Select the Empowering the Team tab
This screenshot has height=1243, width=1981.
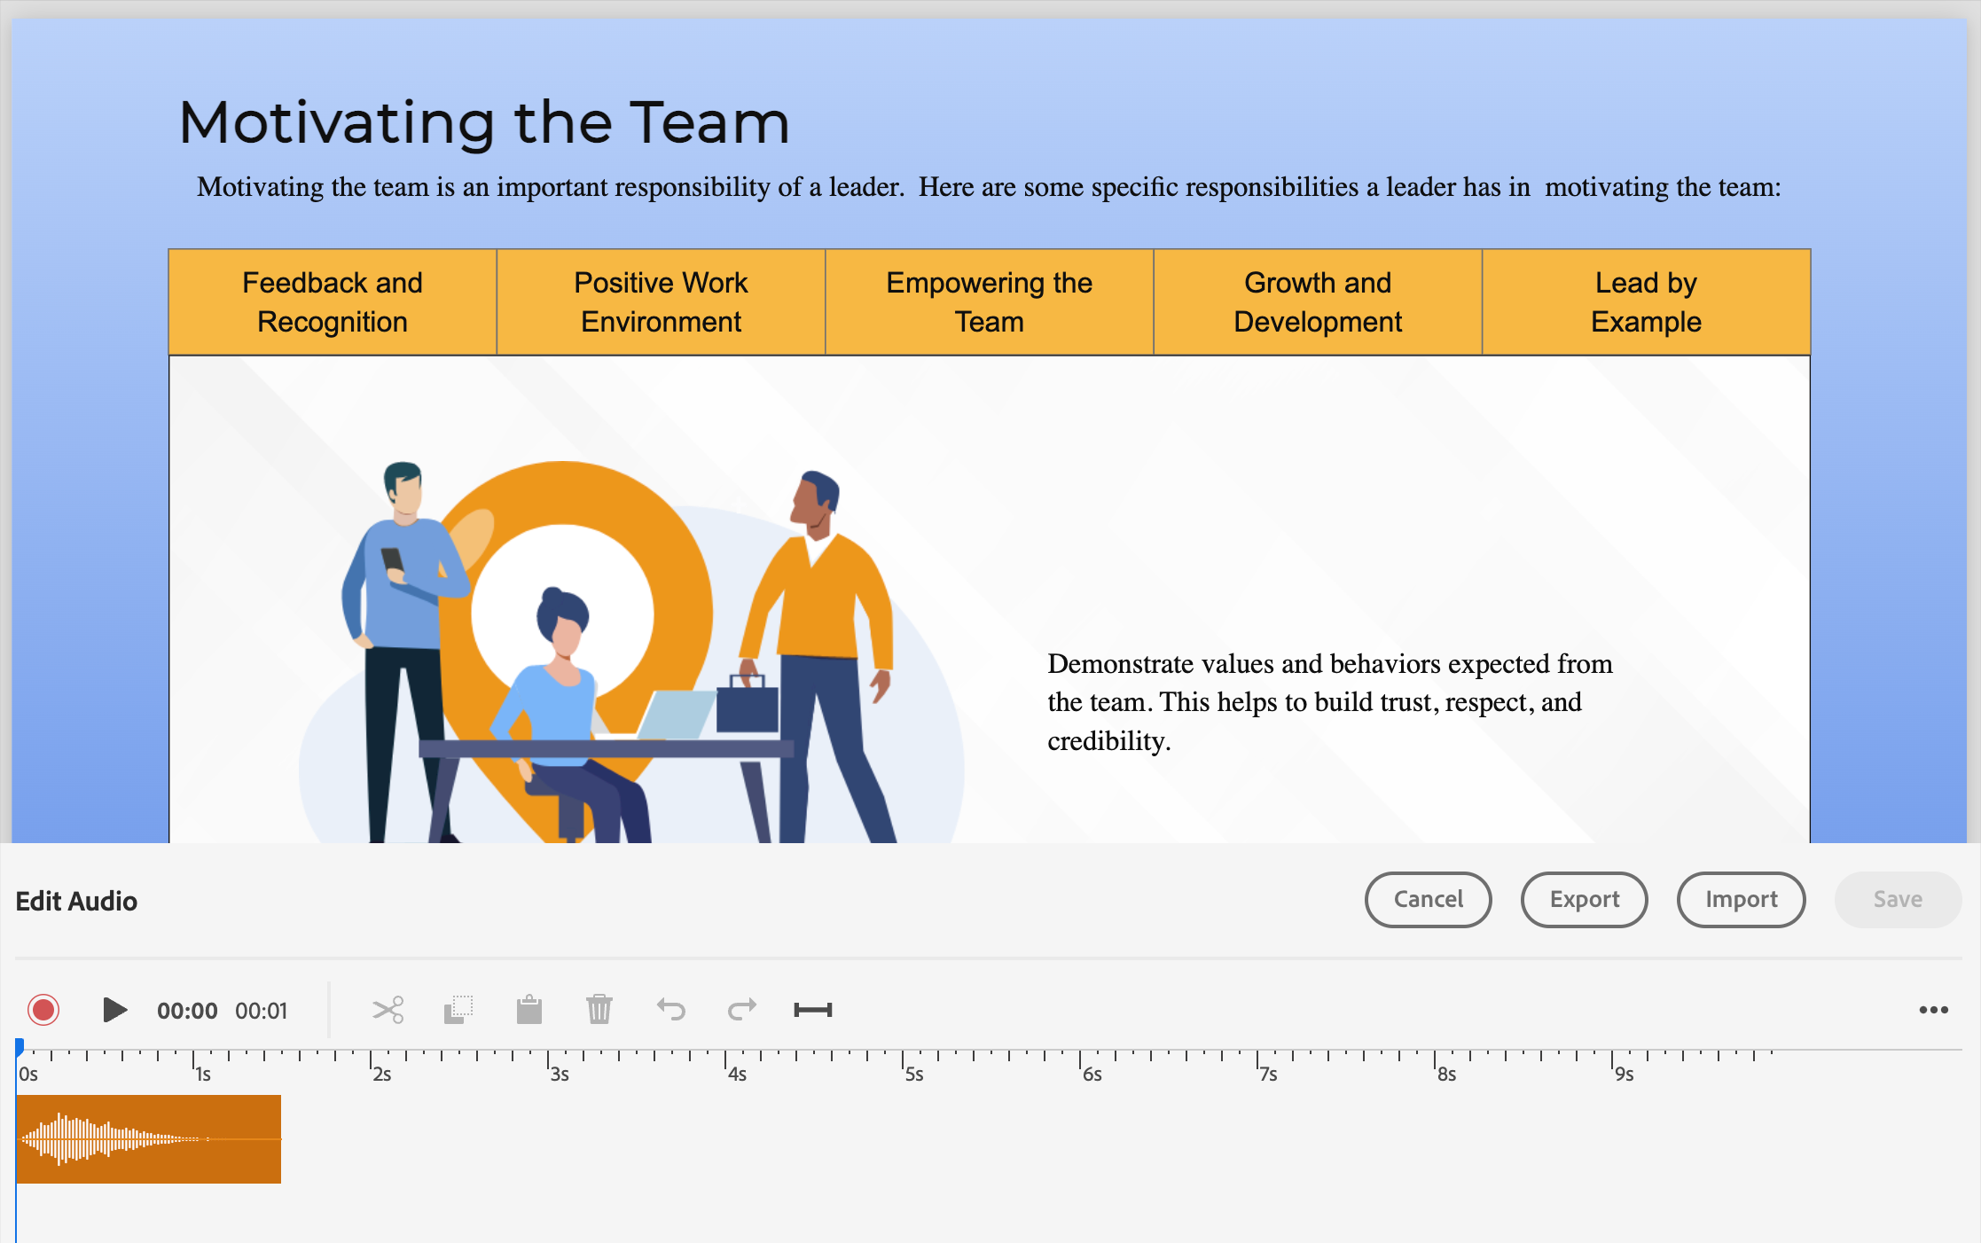tap(989, 302)
